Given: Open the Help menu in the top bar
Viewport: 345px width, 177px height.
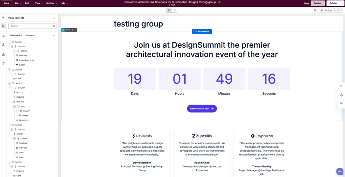Looking at the screenshot, I should pos(64,3).
